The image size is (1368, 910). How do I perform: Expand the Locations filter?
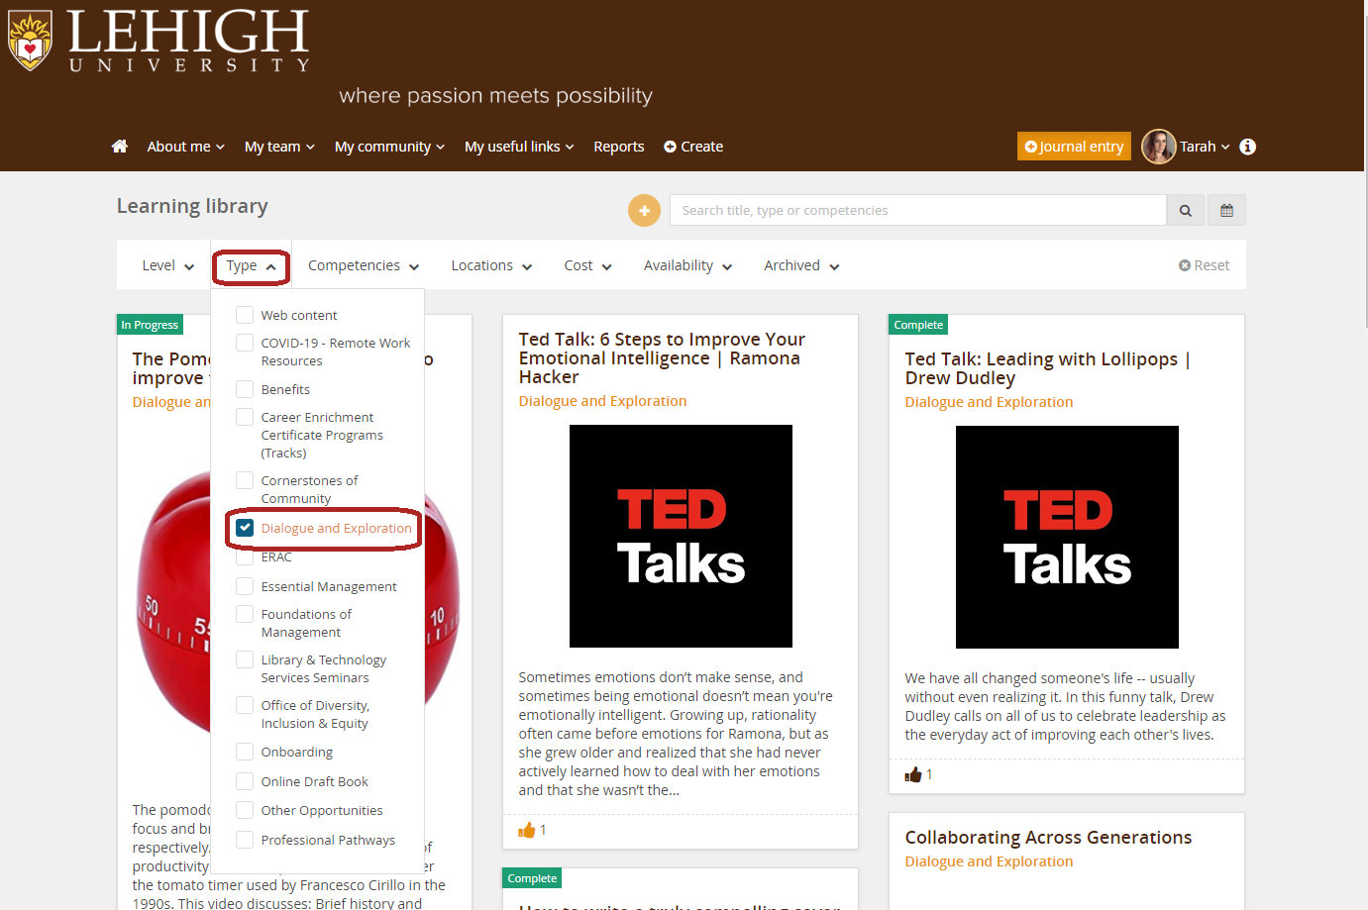(491, 265)
